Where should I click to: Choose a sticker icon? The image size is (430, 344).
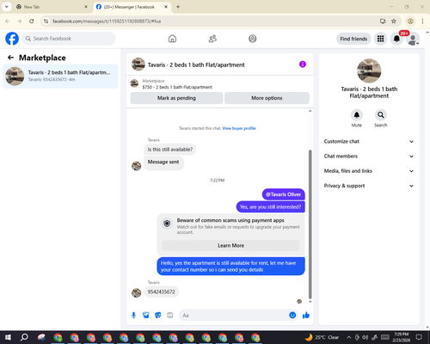click(158, 316)
